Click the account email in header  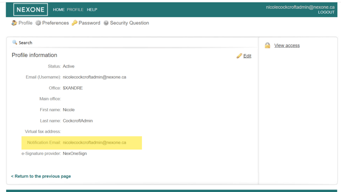coord(300,7)
